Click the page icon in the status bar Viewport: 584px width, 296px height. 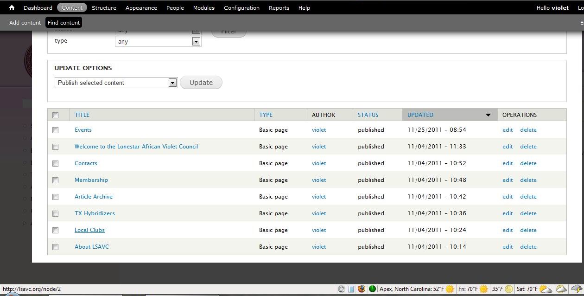tap(351, 289)
